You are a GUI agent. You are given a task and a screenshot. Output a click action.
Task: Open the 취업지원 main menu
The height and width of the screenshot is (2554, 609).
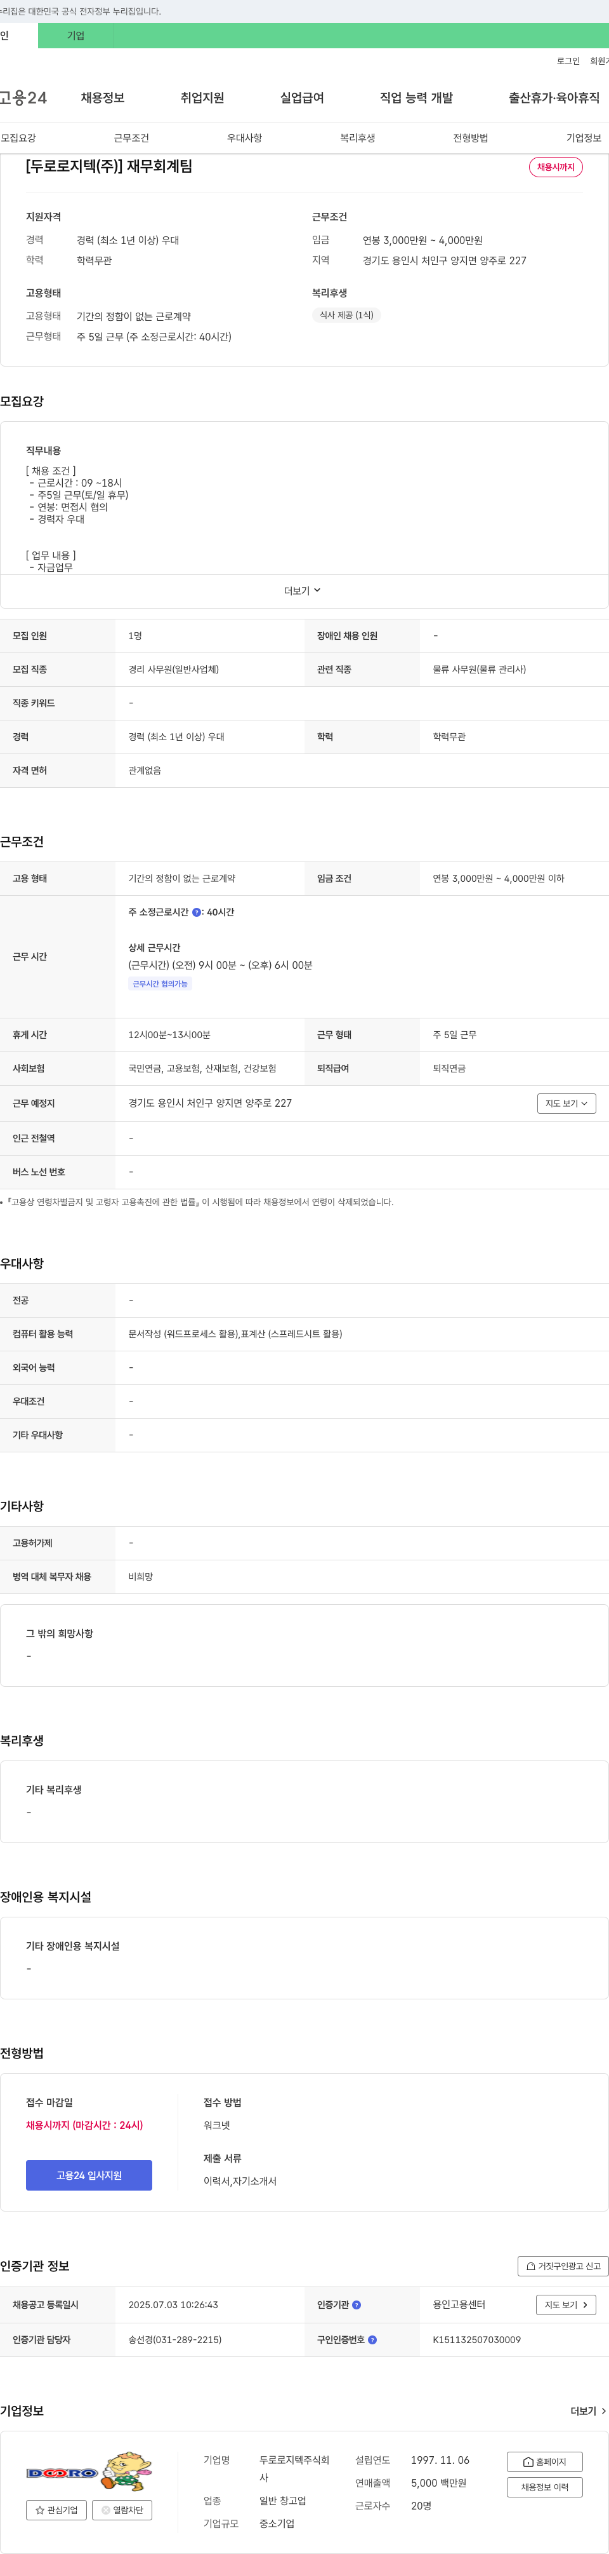point(202,98)
